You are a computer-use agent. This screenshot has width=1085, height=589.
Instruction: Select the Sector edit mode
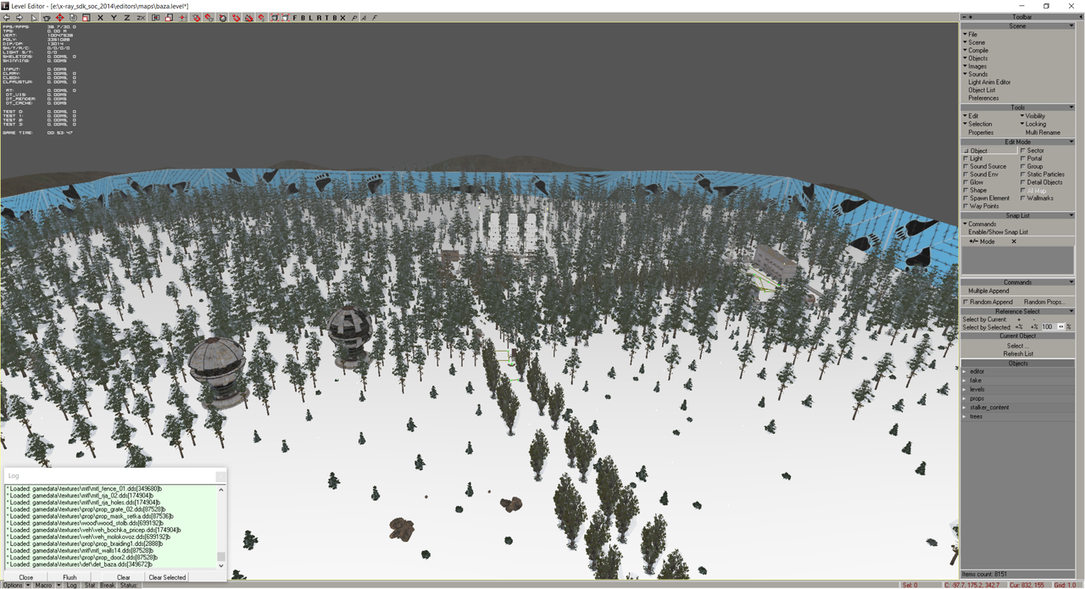point(1032,151)
